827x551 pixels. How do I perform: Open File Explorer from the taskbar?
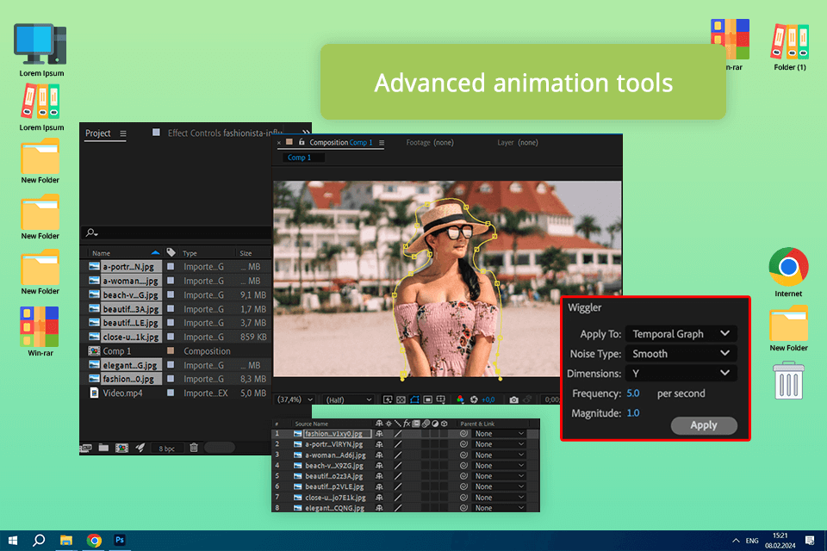tap(66, 540)
